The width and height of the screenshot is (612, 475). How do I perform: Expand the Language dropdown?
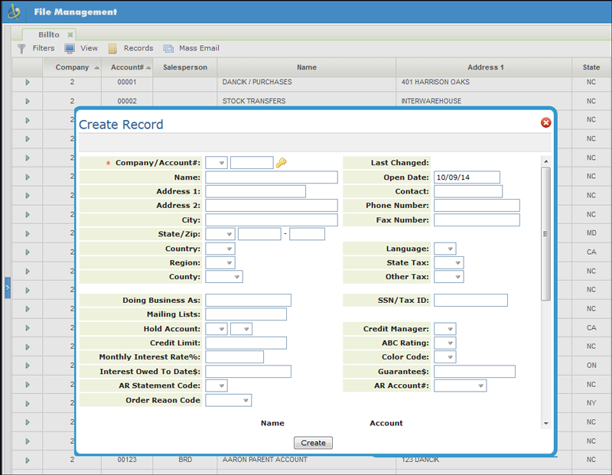point(444,249)
